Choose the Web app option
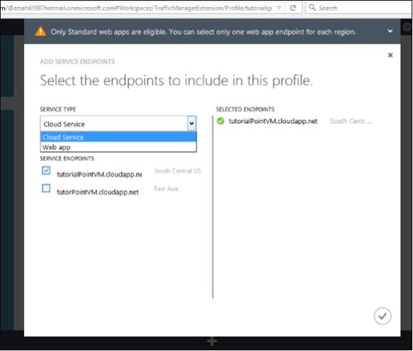Viewport: 413px width, 351px height. [x=56, y=147]
